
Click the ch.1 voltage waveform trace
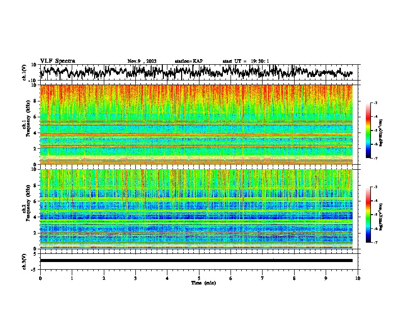[x=196, y=72]
